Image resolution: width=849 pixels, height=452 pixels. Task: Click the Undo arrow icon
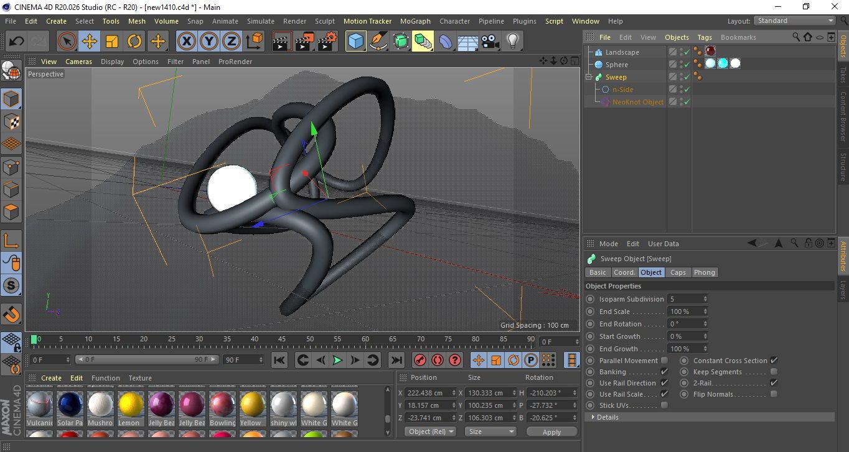16,42
